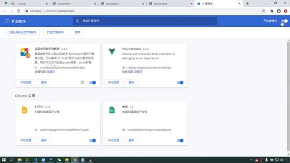Open background page link of Vue.js devtools
Viewport: 290px width, 163px height.
138,72
